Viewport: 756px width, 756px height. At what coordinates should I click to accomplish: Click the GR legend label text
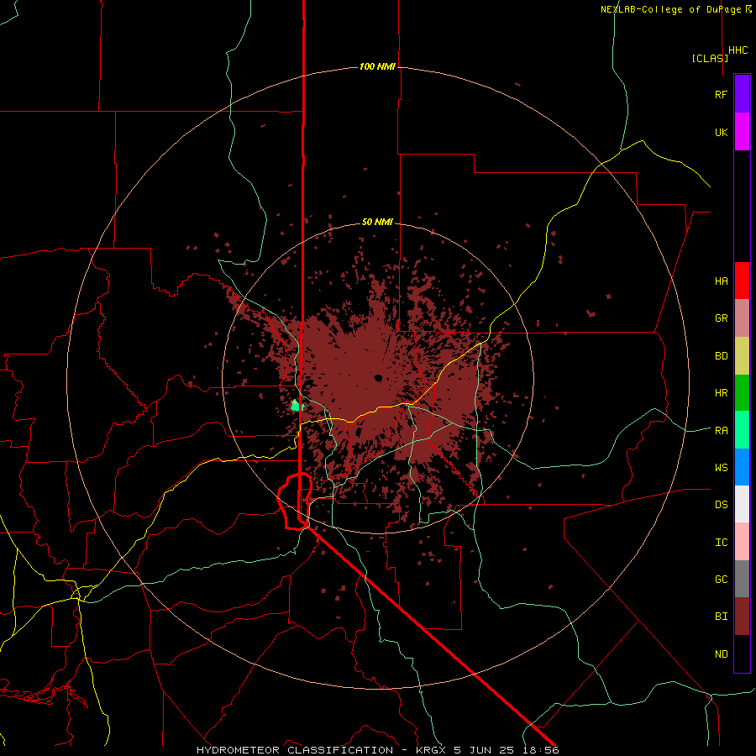(721, 318)
